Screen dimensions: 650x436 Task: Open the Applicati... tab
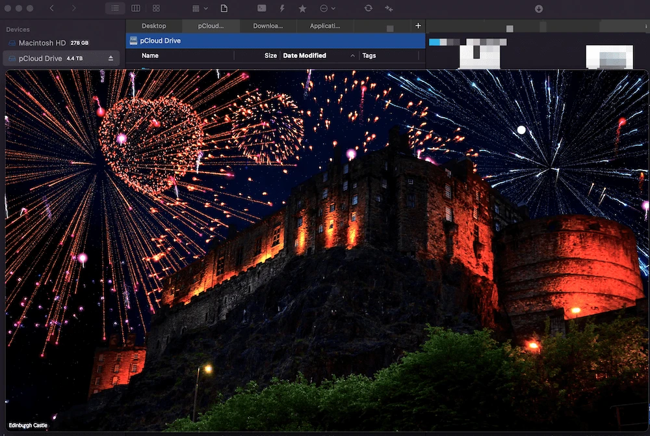pos(324,26)
